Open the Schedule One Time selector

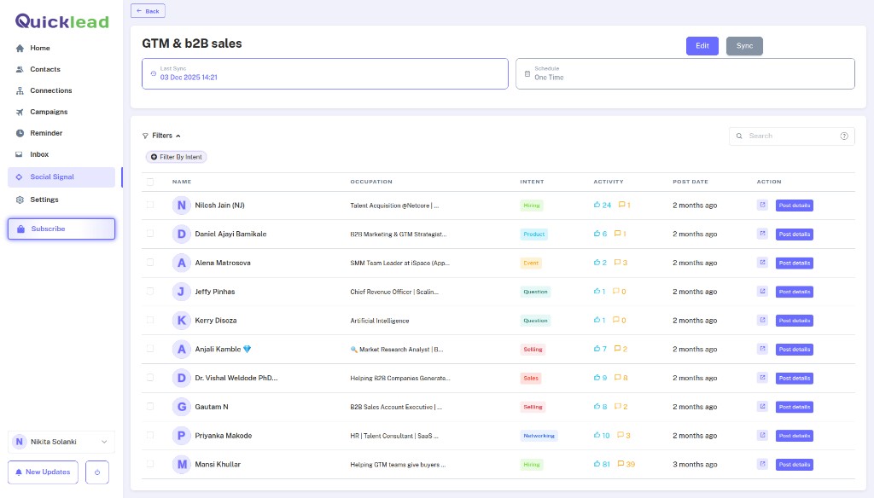[685, 73]
